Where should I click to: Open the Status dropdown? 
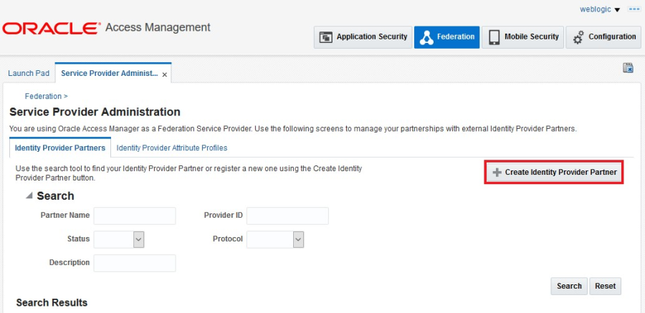139,239
